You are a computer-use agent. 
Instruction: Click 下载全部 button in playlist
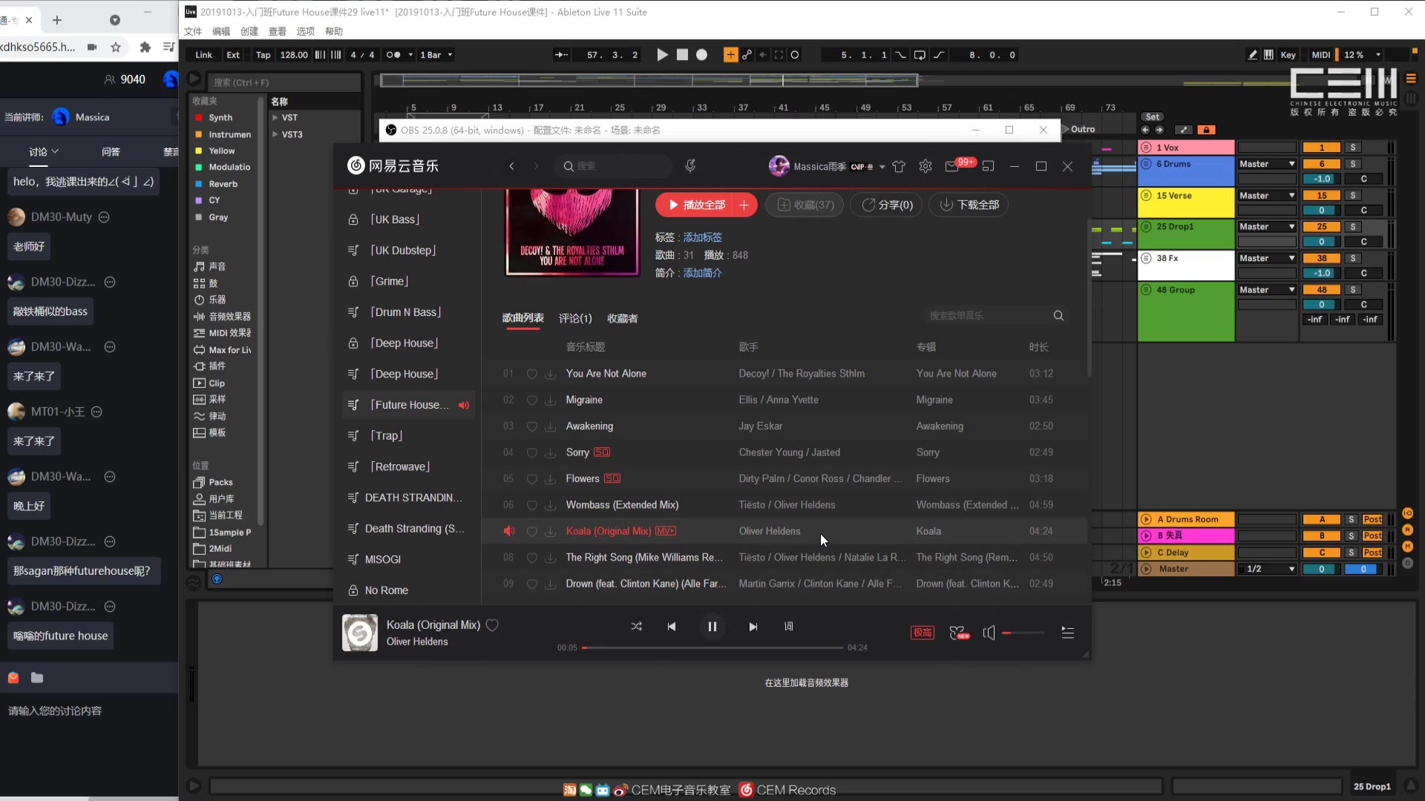(x=972, y=205)
